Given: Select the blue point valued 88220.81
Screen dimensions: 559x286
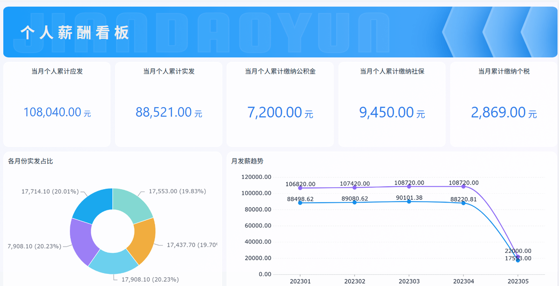Looking at the screenshot, I should coord(464,203).
